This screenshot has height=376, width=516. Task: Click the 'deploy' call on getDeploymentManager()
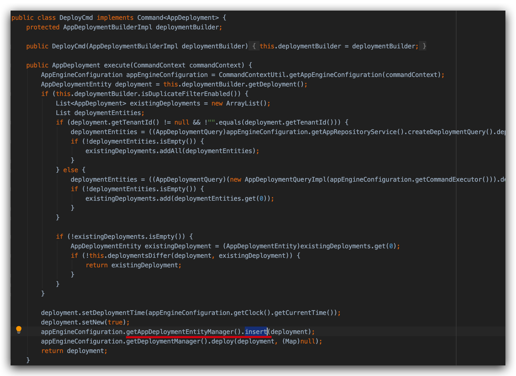(222, 341)
